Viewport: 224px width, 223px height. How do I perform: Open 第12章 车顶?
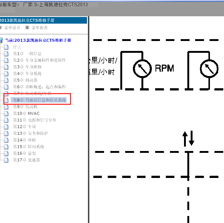(24, 127)
